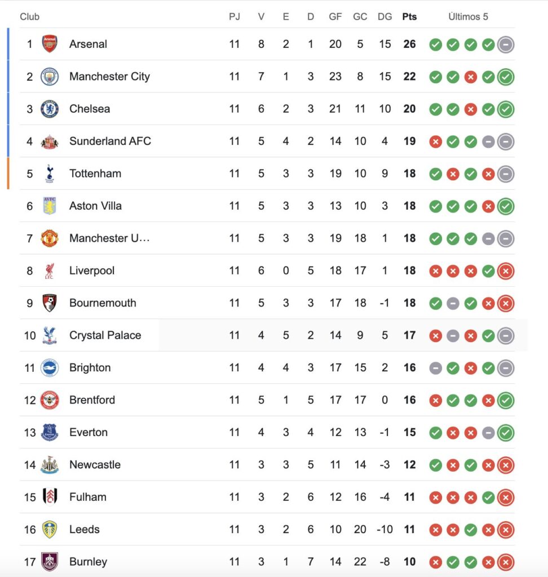
Task: Click Brentford's latest circled win icon
Action: click(x=506, y=401)
